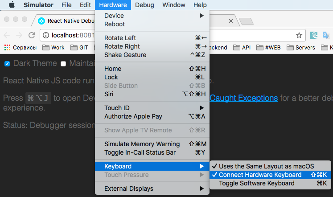
Task: Trigger Shake Gesture
Action: tap(152, 55)
